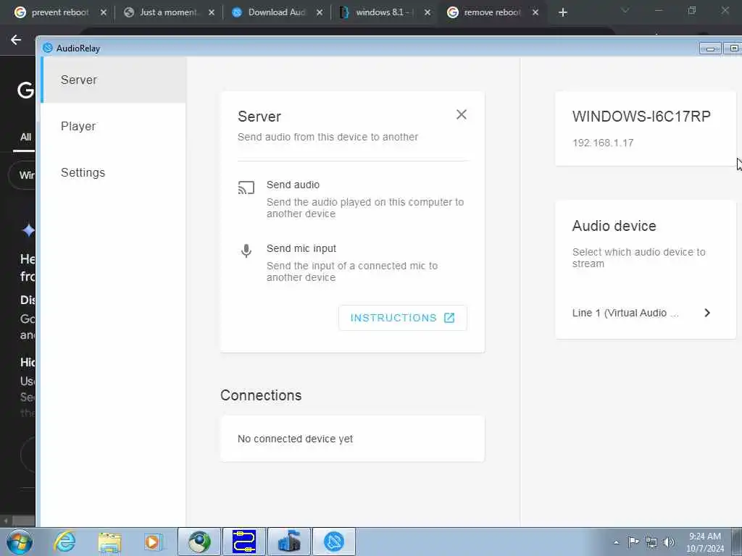Switch to the prevent reboot browser tab
The height and width of the screenshot is (556, 742).
click(x=60, y=12)
